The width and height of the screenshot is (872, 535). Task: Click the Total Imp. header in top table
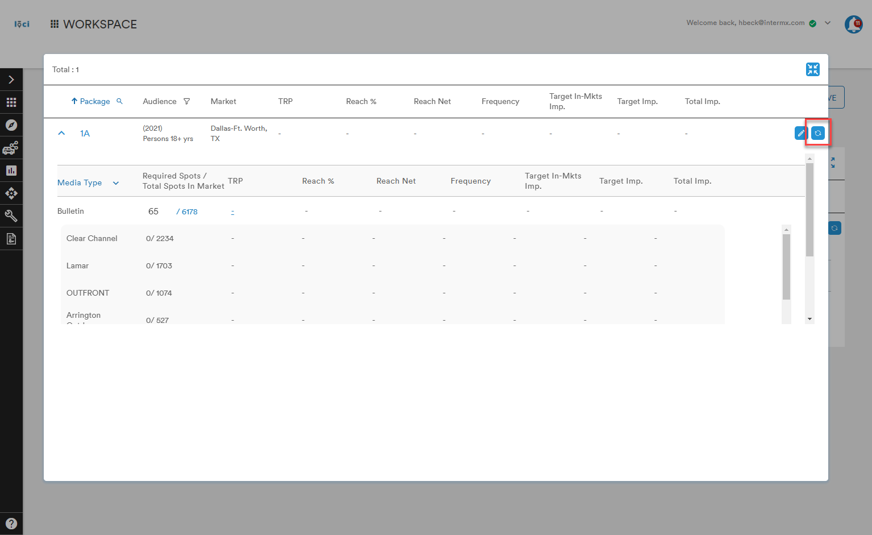point(703,101)
